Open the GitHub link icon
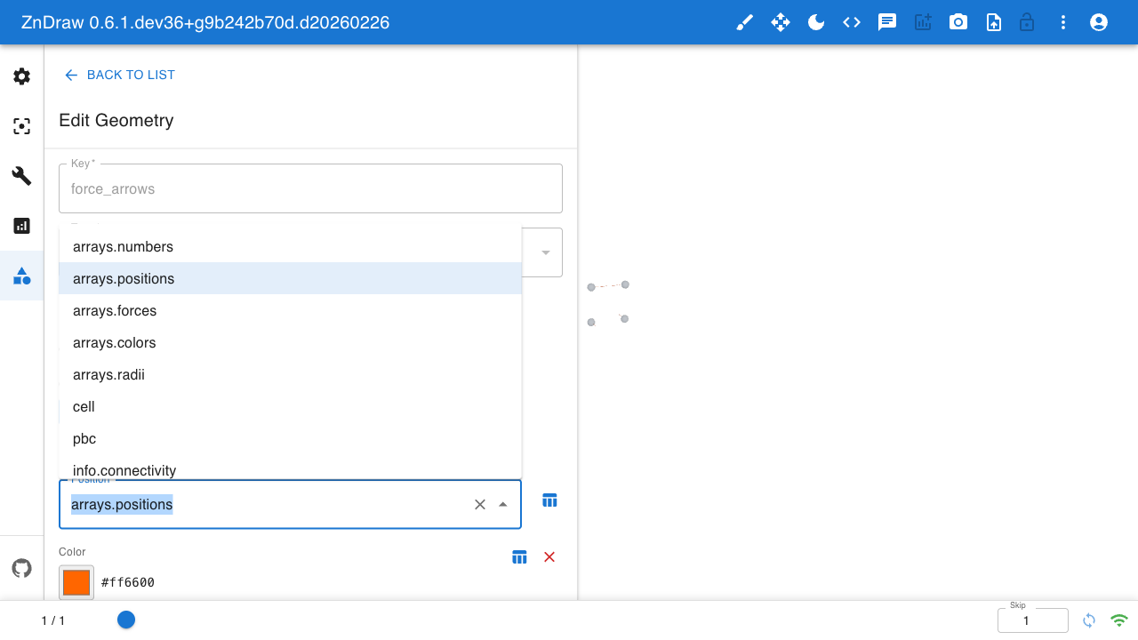This screenshot has width=1138, height=640. point(22,568)
